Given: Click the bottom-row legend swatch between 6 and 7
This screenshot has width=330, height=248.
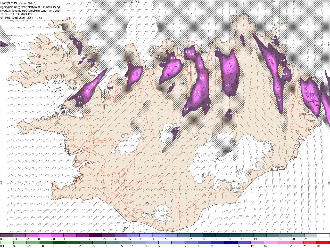Looking at the screenshot, I should click(x=178, y=243).
